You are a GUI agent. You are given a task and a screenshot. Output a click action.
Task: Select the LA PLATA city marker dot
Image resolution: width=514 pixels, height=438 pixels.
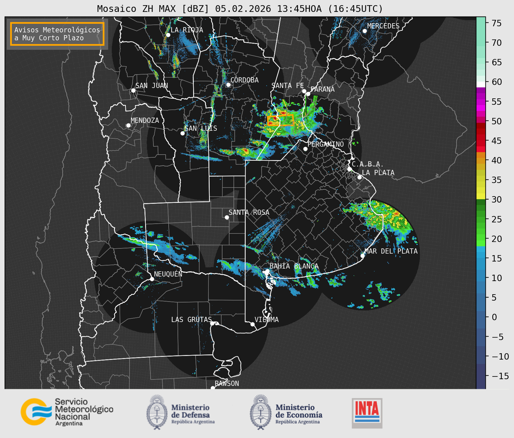[x=360, y=177]
